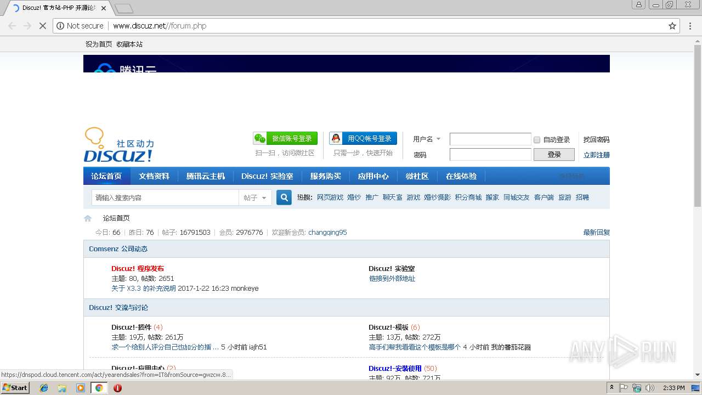Toggle 自动登录 auto-login checkbox
The image size is (702, 395).
click(537, 140)
